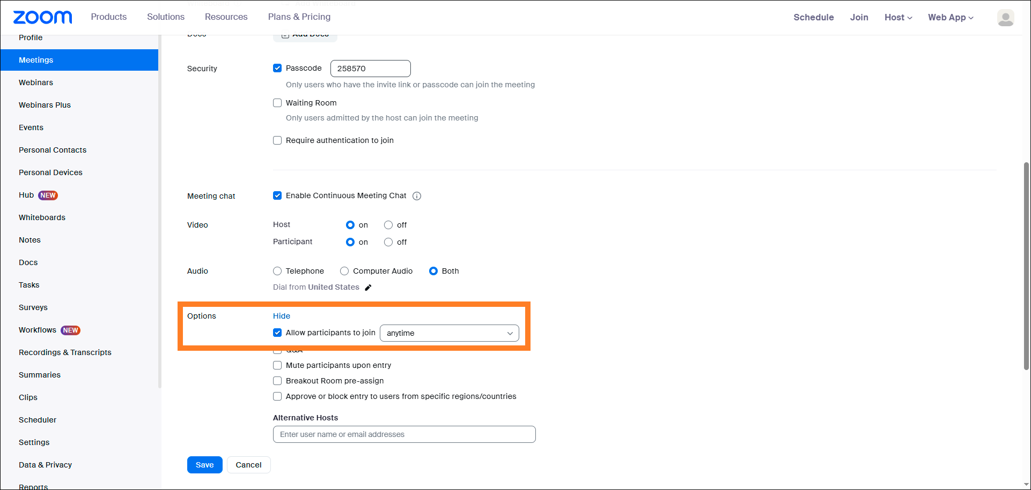This screenshot has height=490, width=1031.
Task: Expand the Web App menu
Action: click(x=951, y=17)
